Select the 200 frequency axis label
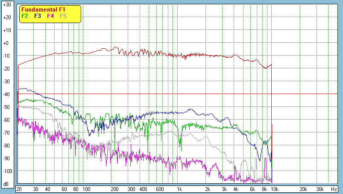The width and height of the screenshot is (343, 194). 114,188
